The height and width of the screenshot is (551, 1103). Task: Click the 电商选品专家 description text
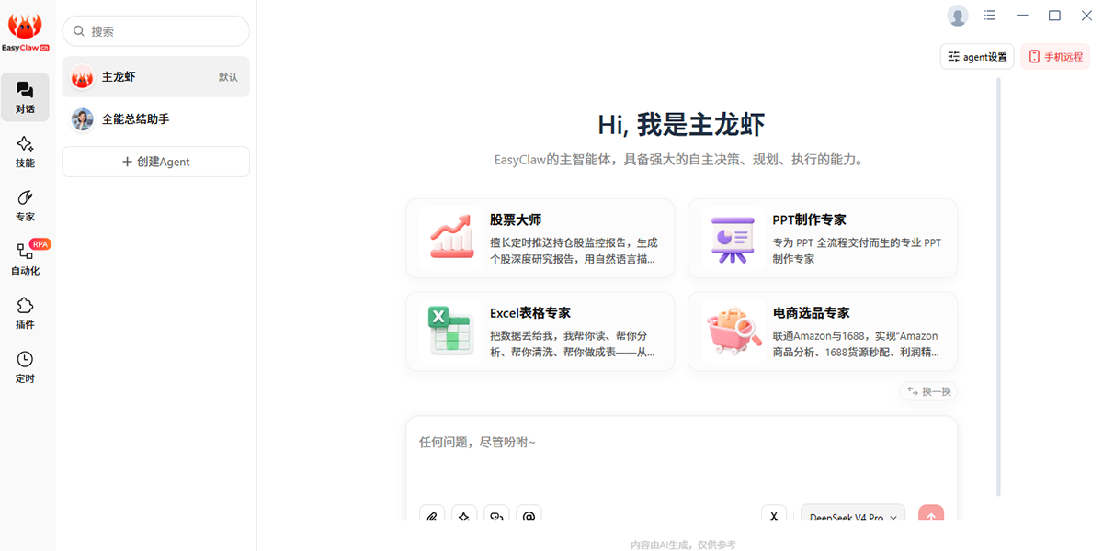(x=856, y=343)
